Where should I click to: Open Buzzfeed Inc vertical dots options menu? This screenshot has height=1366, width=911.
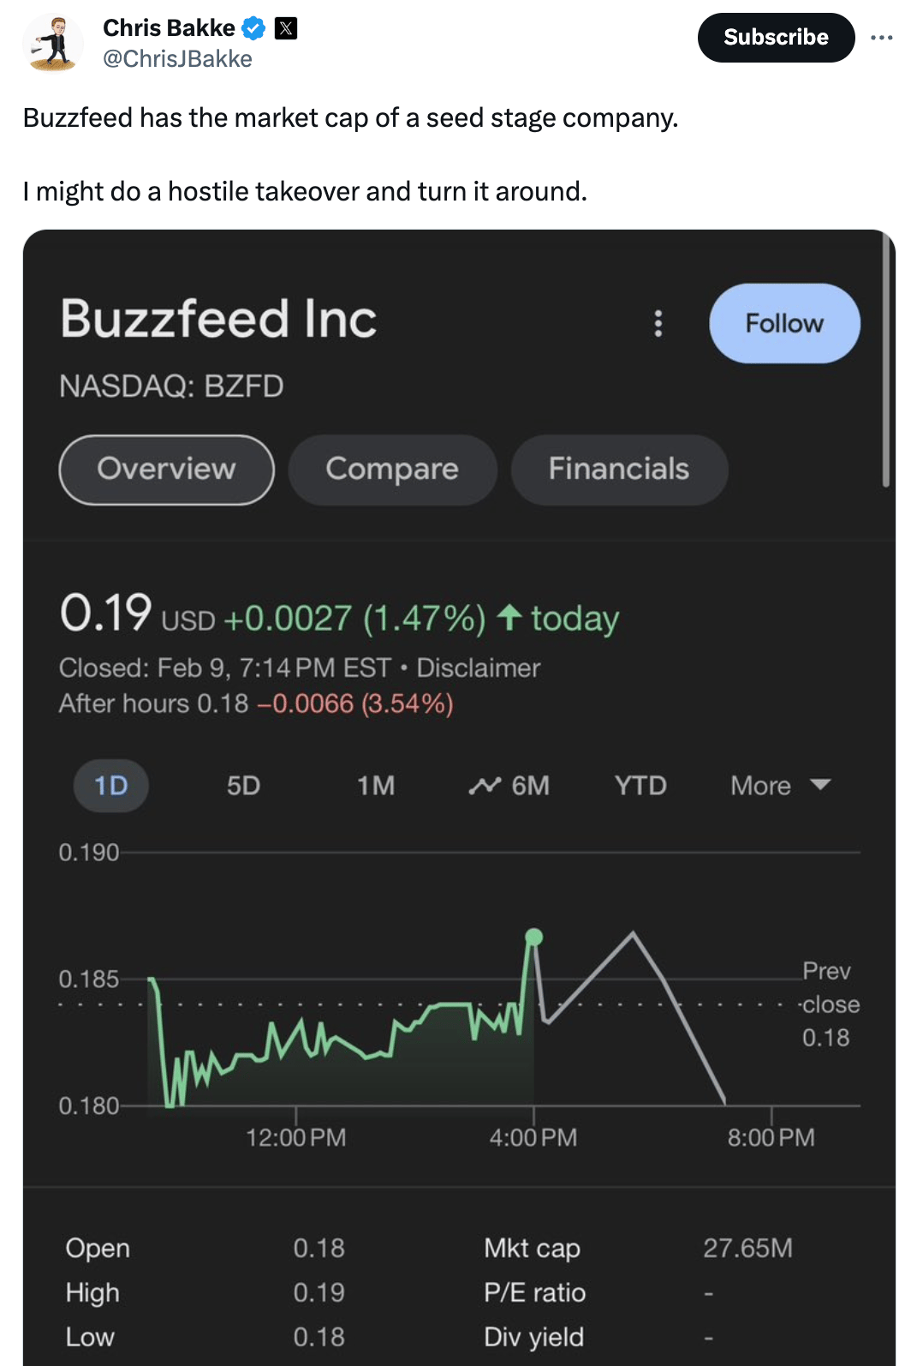coord(658,323)
